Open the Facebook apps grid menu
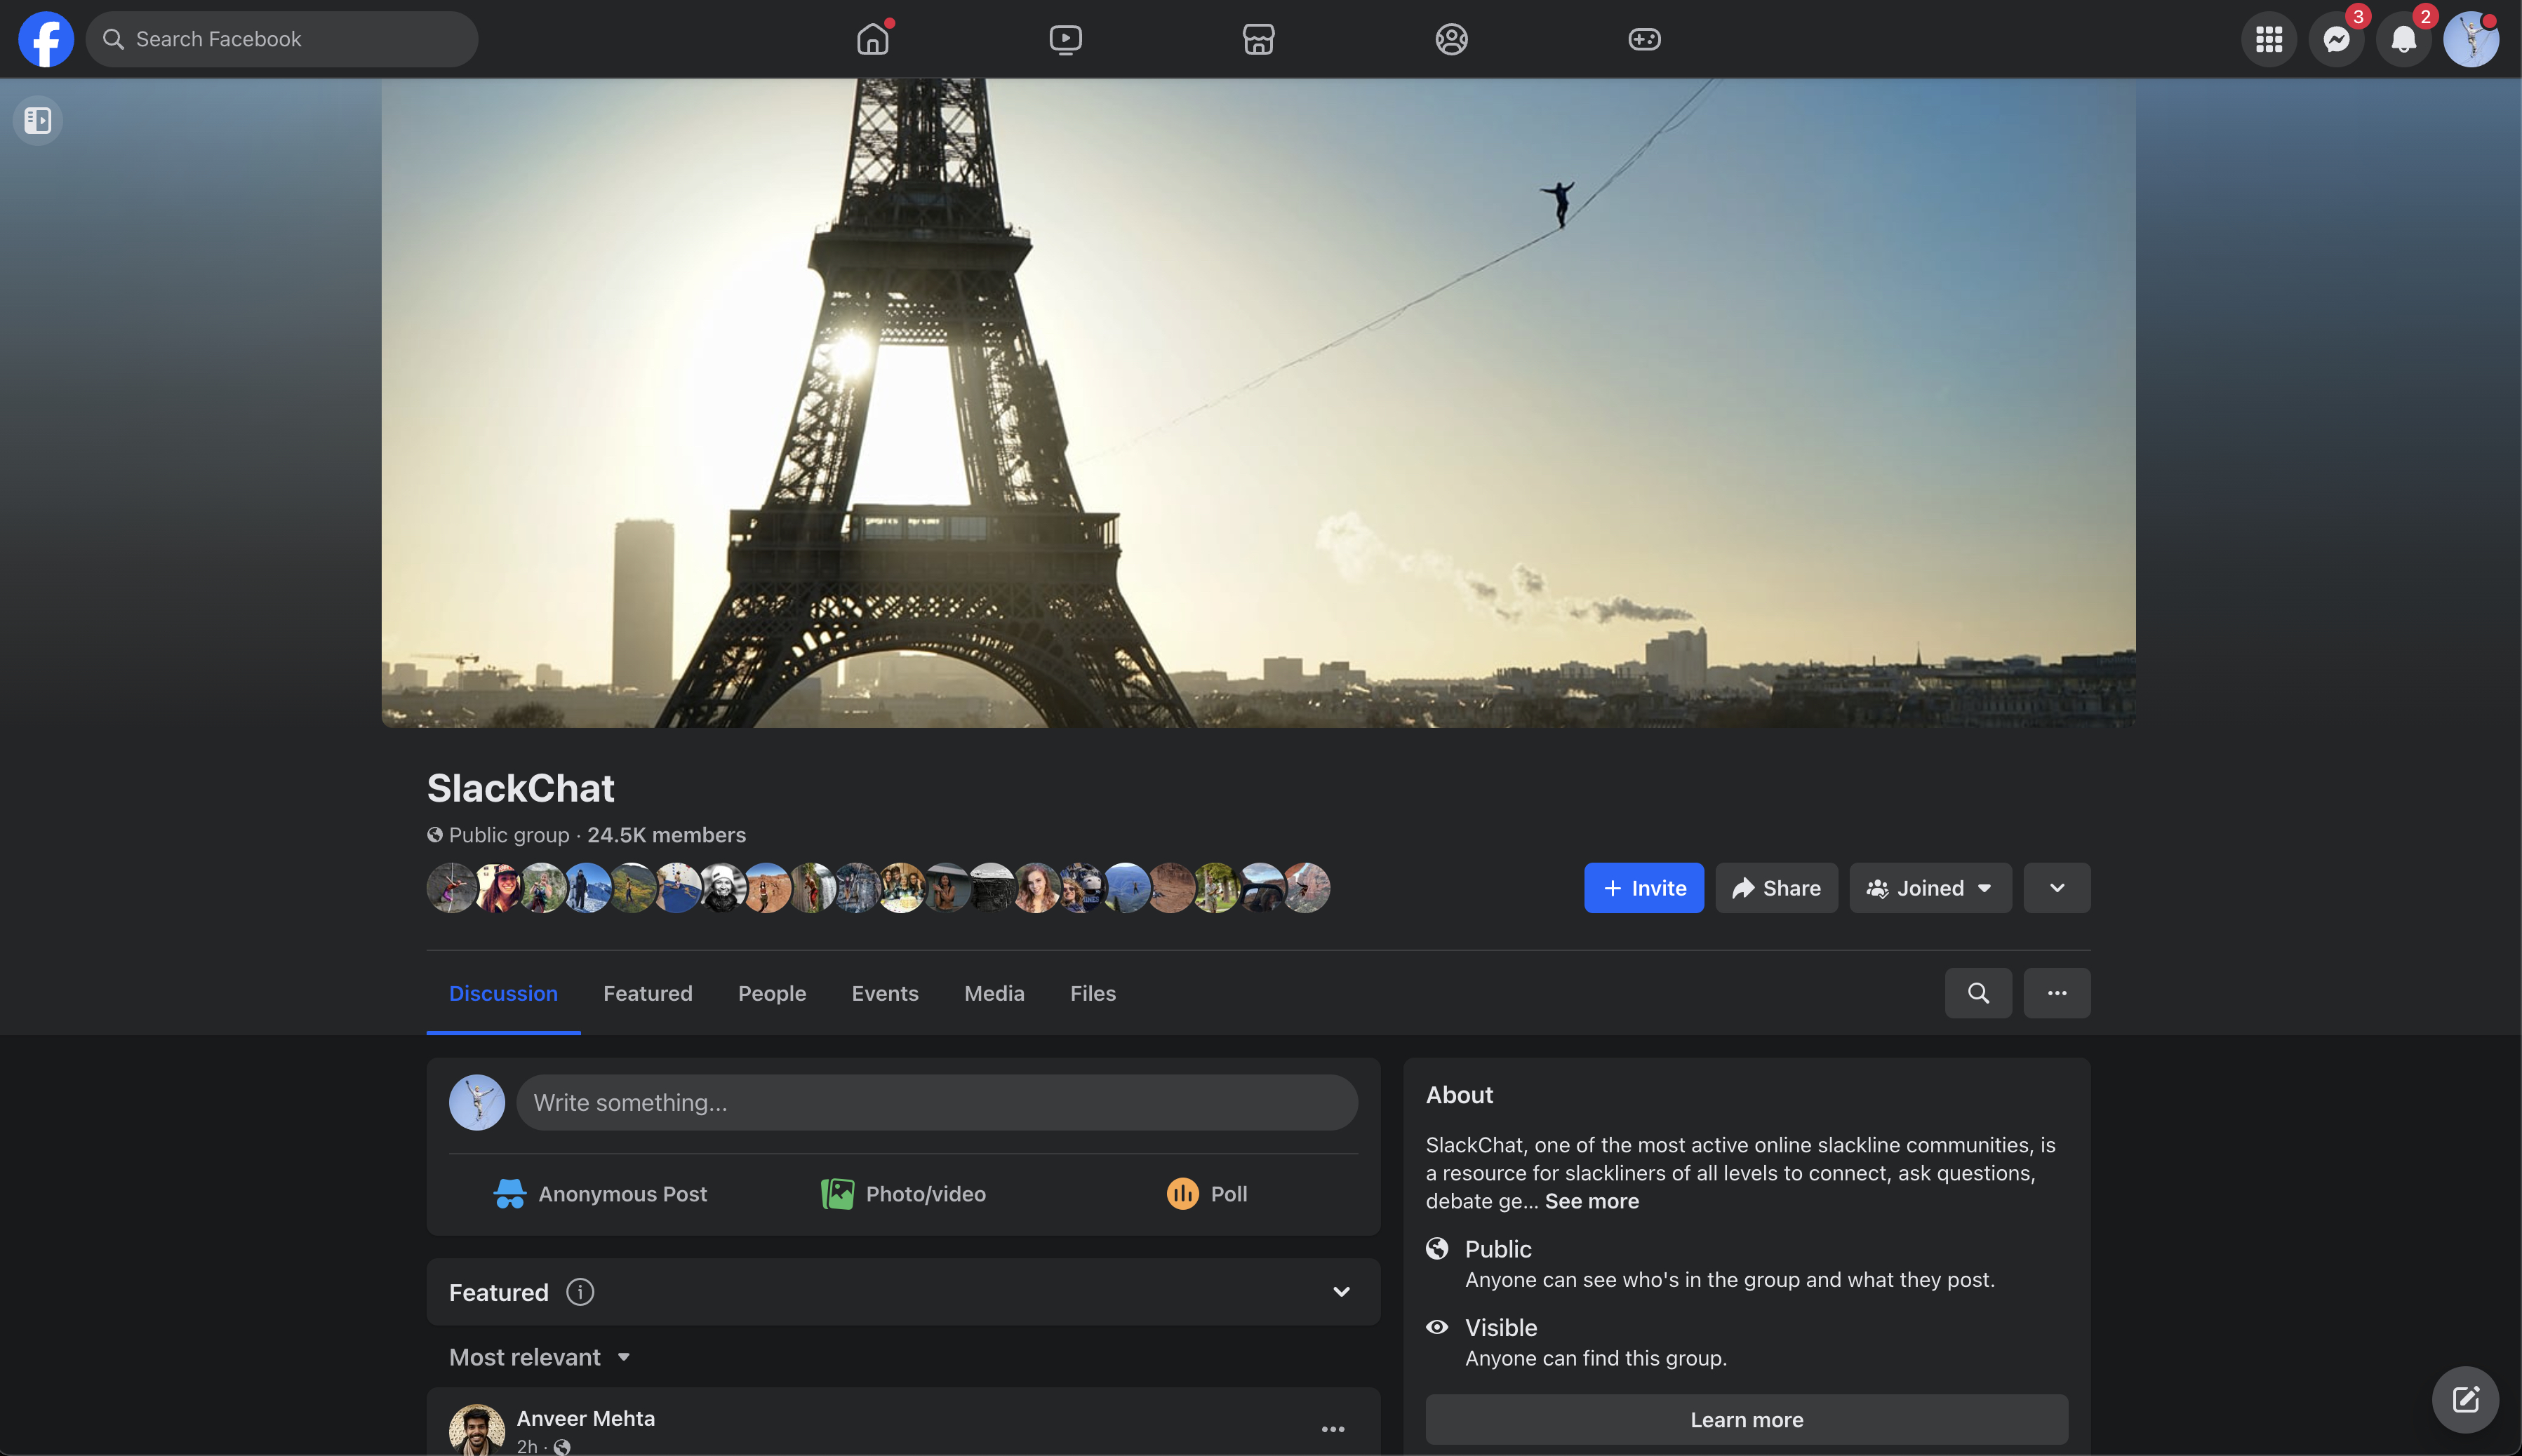The width and height of the screenshot is (2522, 1456). click(2268, 39)
